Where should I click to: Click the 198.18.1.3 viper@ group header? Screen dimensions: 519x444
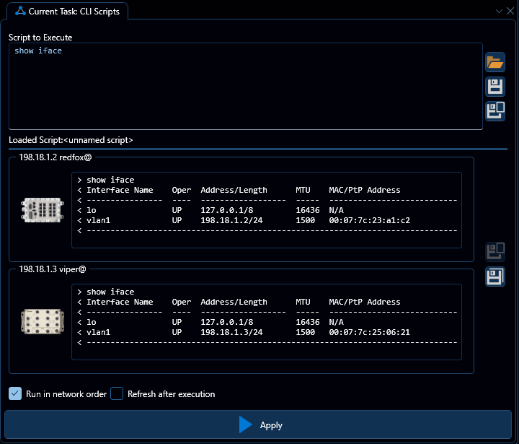(52, 269)
